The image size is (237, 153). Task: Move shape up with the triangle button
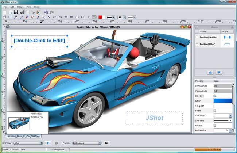tap(210, 73)
